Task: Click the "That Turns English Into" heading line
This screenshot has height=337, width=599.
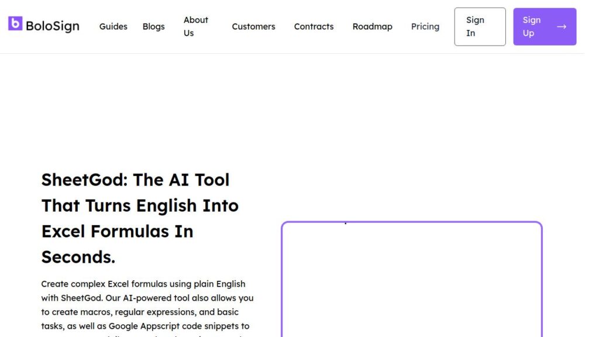Action: tap(140, 205)
